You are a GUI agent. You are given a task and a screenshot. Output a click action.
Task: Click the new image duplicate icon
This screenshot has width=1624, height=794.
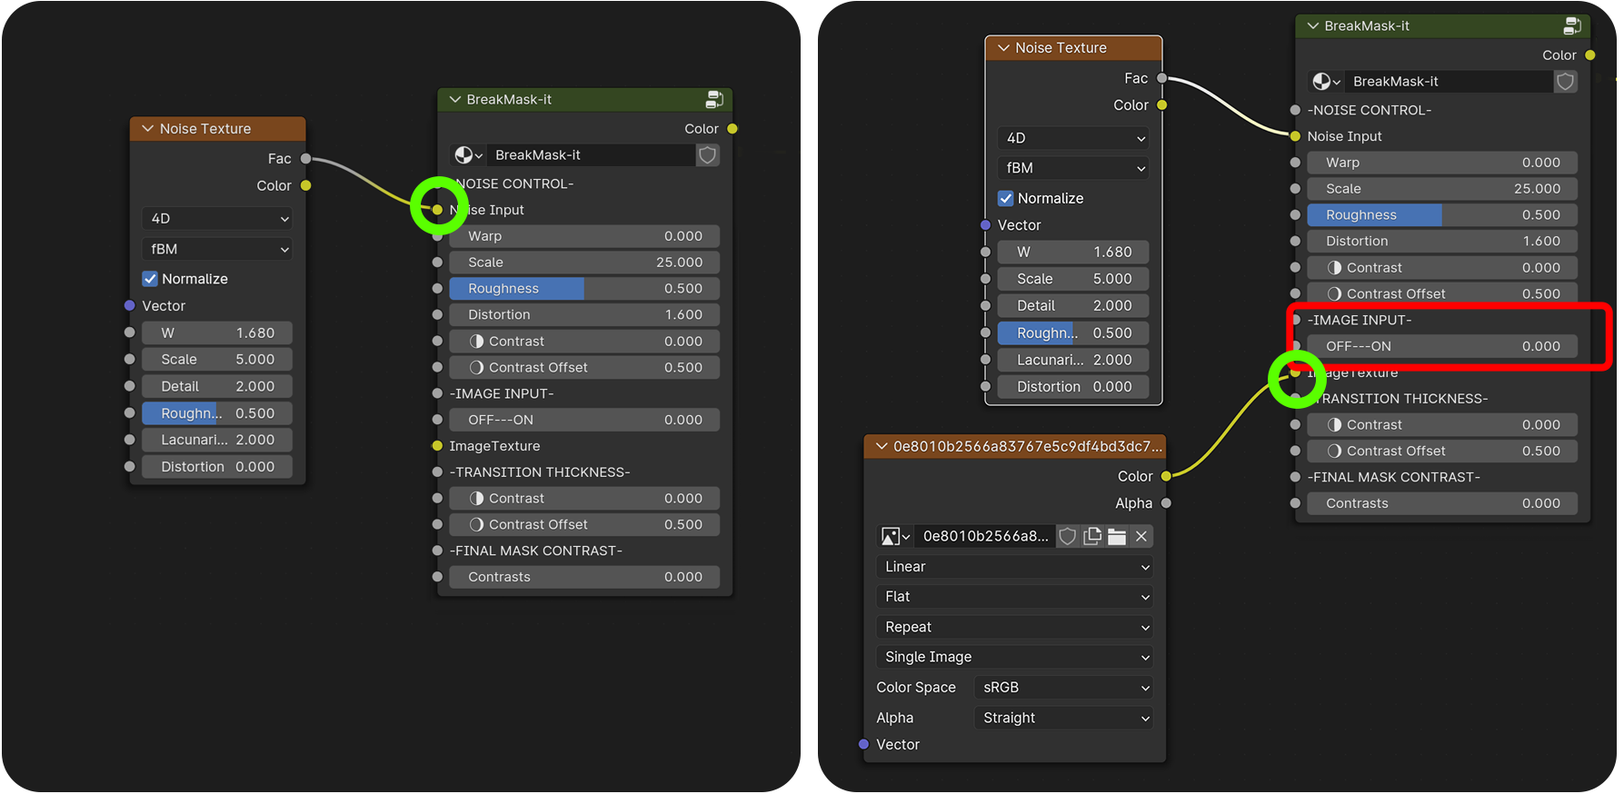[x=1092, y=536]
